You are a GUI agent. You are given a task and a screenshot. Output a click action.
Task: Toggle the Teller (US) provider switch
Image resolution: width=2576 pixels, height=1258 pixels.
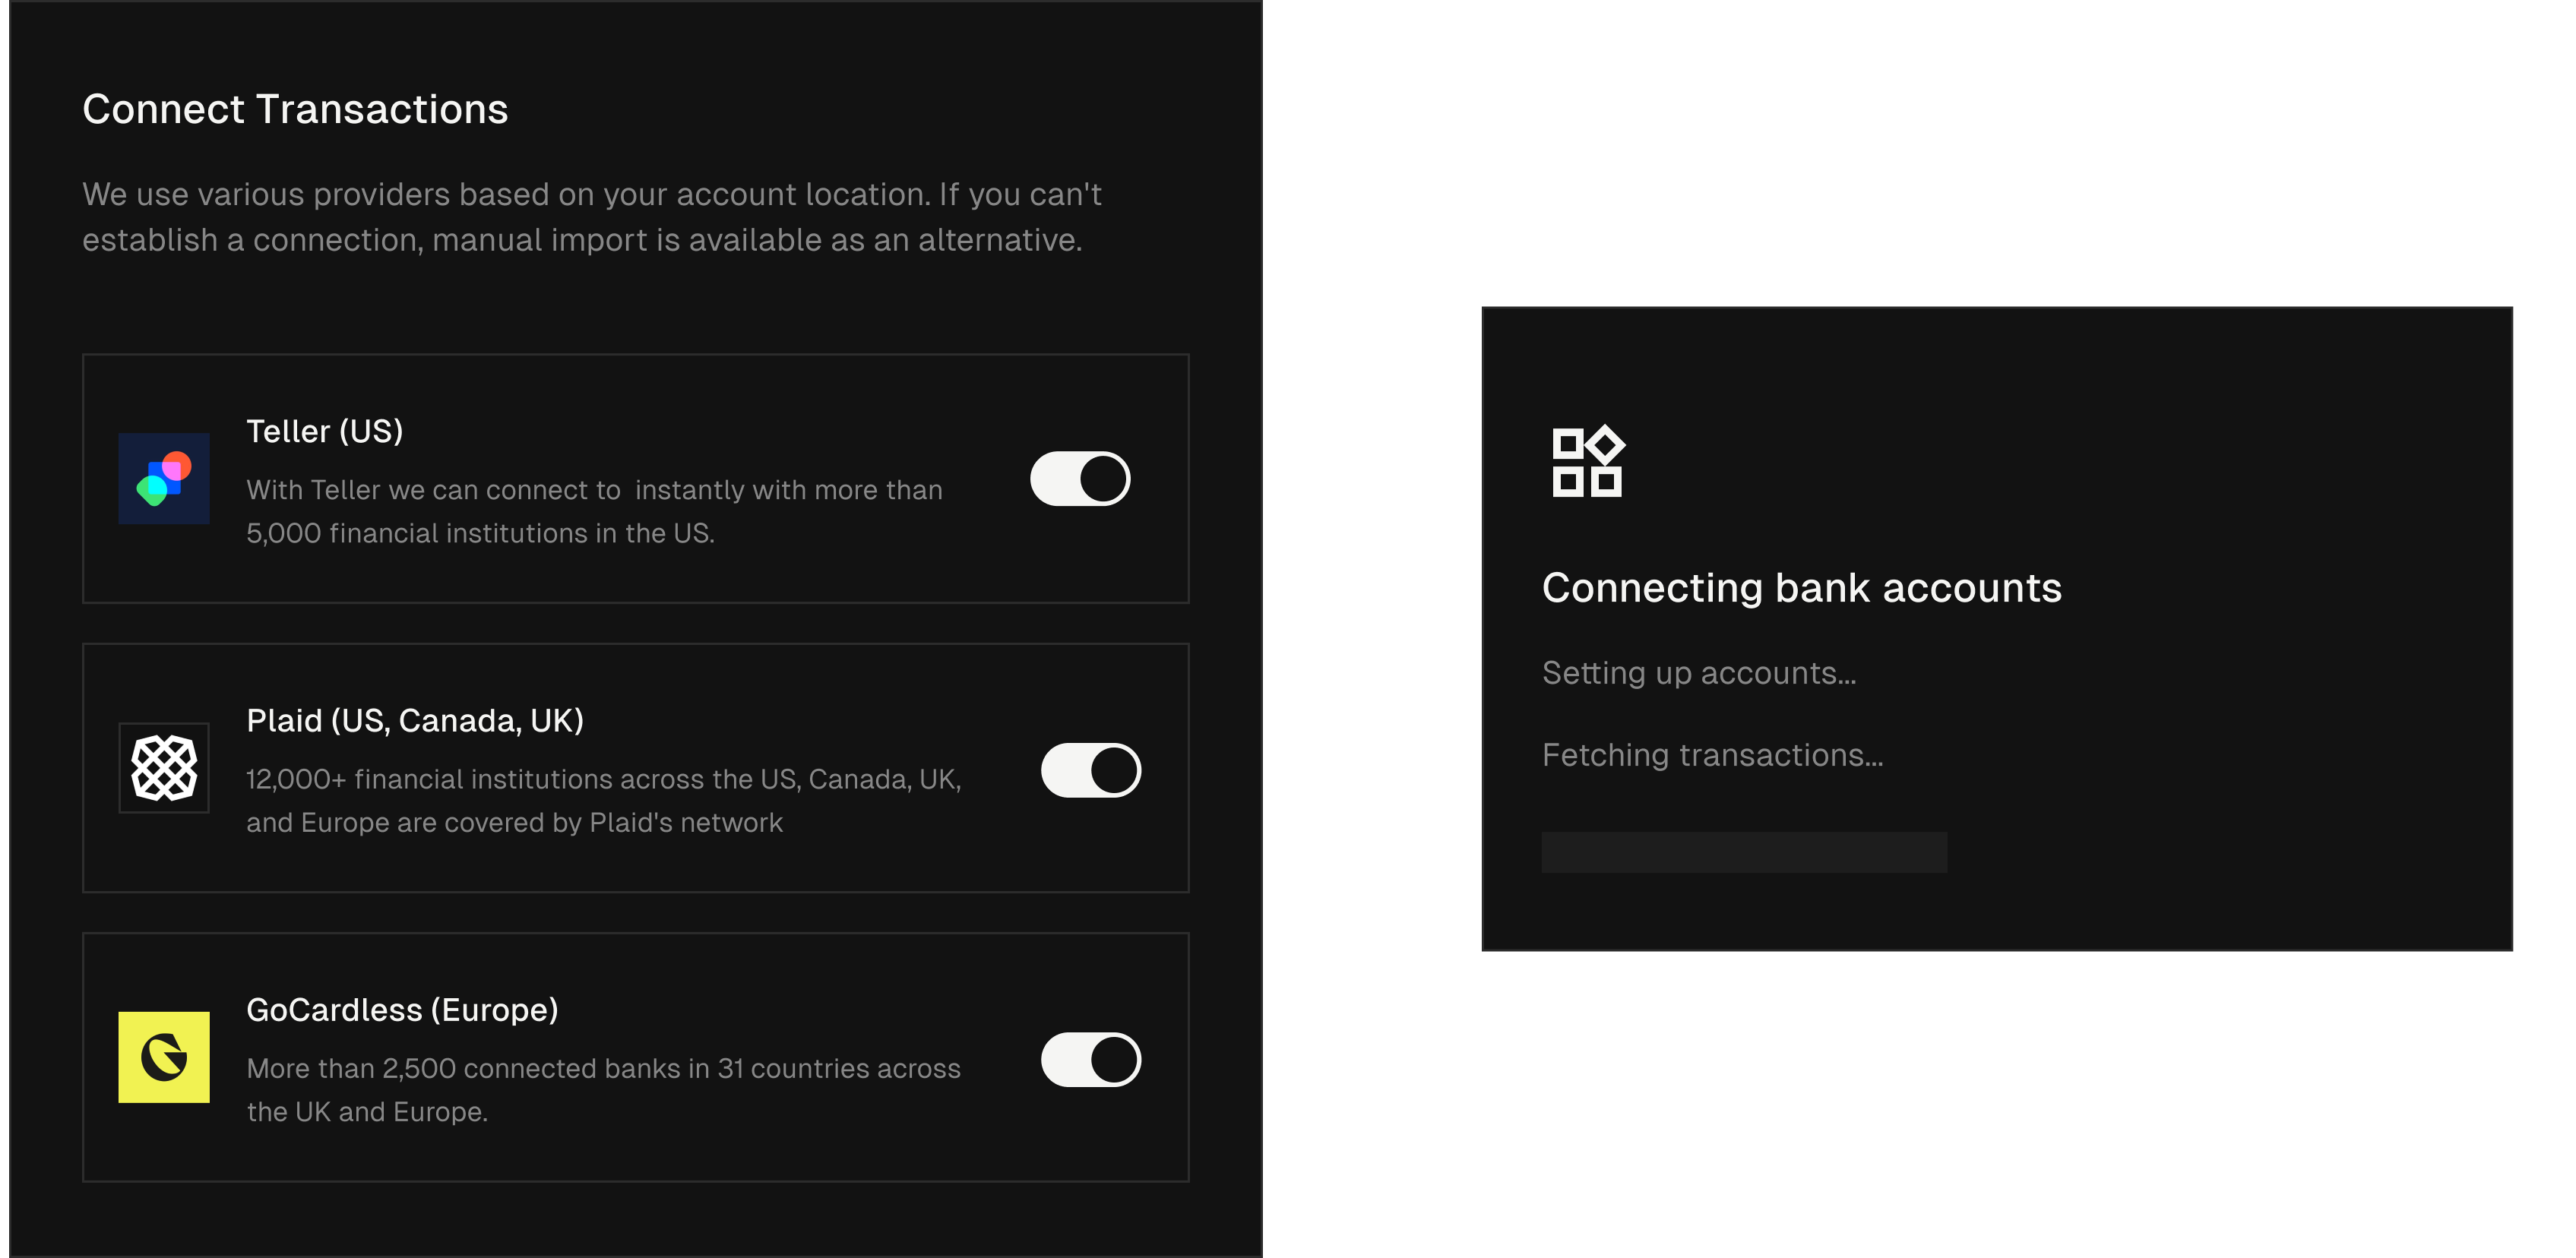1080,478
